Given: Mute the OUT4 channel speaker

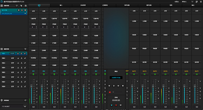Looking at the screenshot, I should pos(166,74).
